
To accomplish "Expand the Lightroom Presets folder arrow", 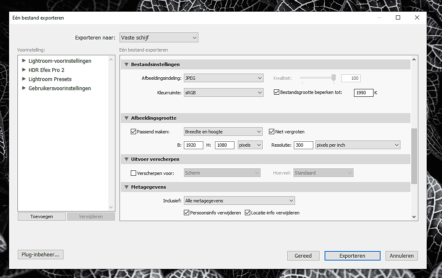I will click(24, 79).
